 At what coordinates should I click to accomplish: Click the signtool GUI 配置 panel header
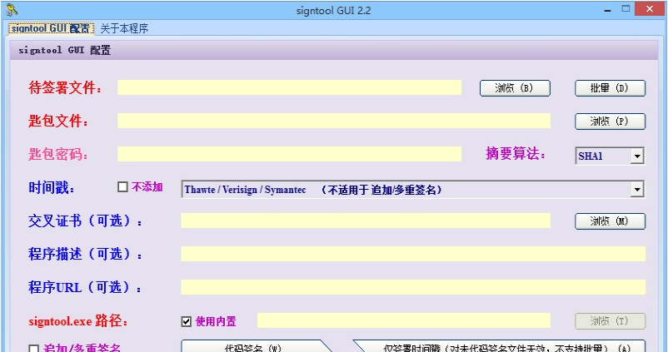[x=334, y=50]
